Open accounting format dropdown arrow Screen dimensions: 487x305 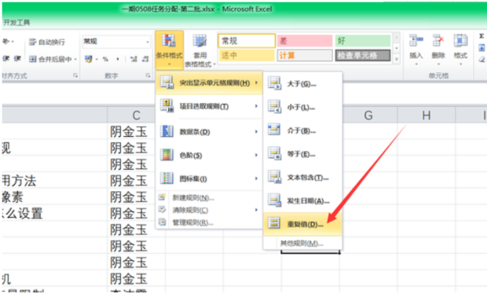97,59
